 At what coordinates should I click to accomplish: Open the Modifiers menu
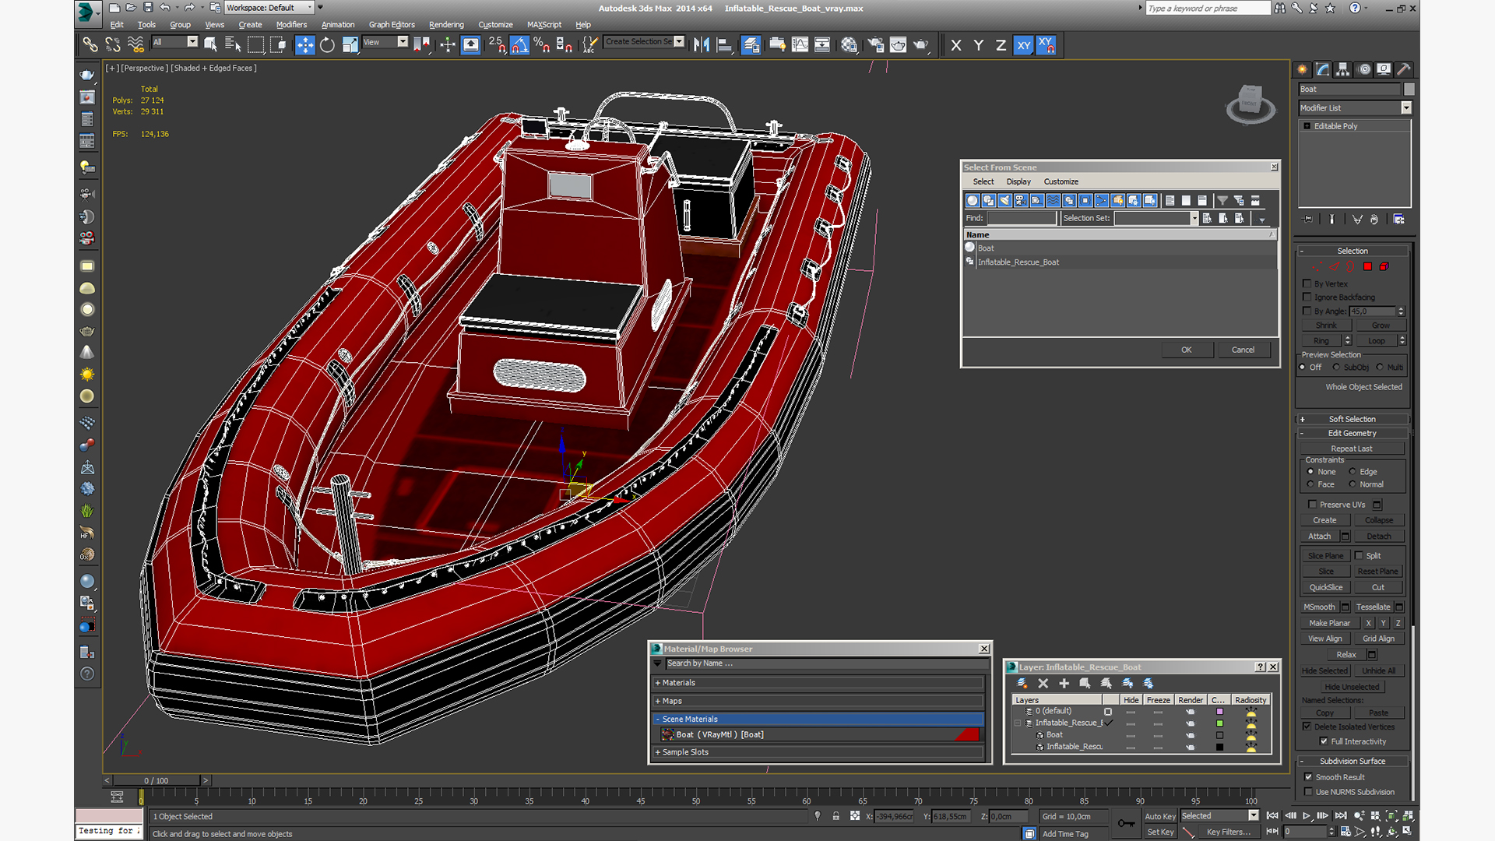(291, 25)
